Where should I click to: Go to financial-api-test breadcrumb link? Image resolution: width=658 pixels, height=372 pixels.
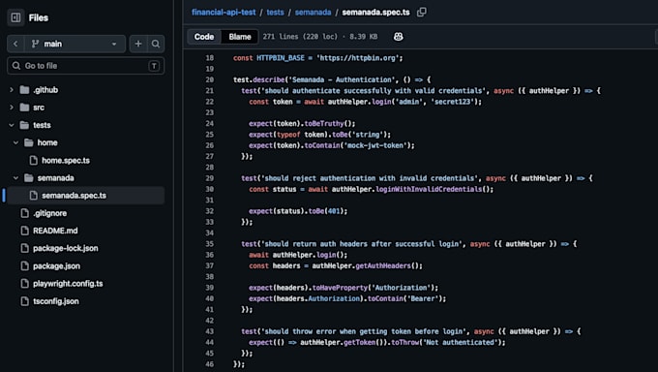(224, 13)
